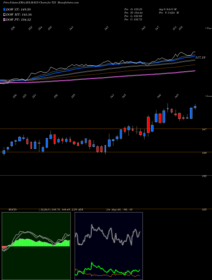This screenshot has width=212, height=280.
Task: Click the 133 price axis label
Action: pyautogui.click(x=204, y=176)
